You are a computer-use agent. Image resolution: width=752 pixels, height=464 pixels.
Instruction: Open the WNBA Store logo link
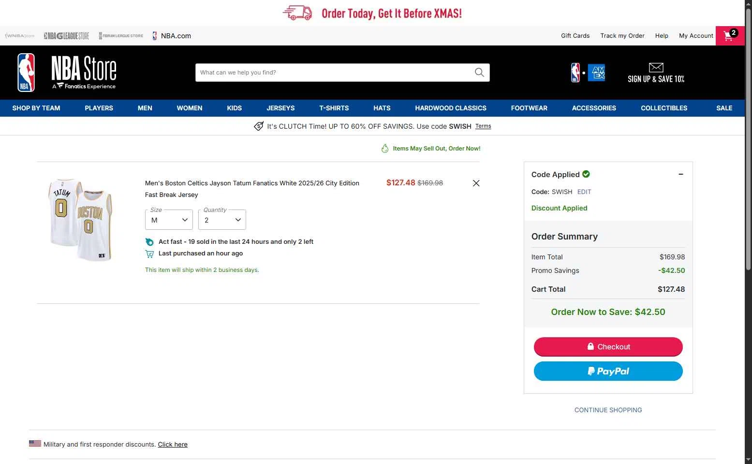coord(20,36)
